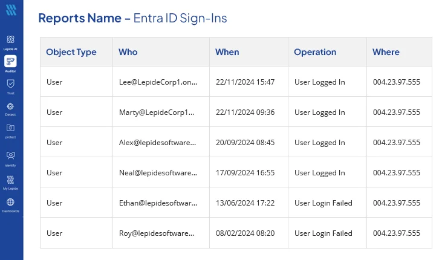Click the User object type in Lee's row
The width and height of the screenshot is (442, 260).
click(x=54, y=82)
